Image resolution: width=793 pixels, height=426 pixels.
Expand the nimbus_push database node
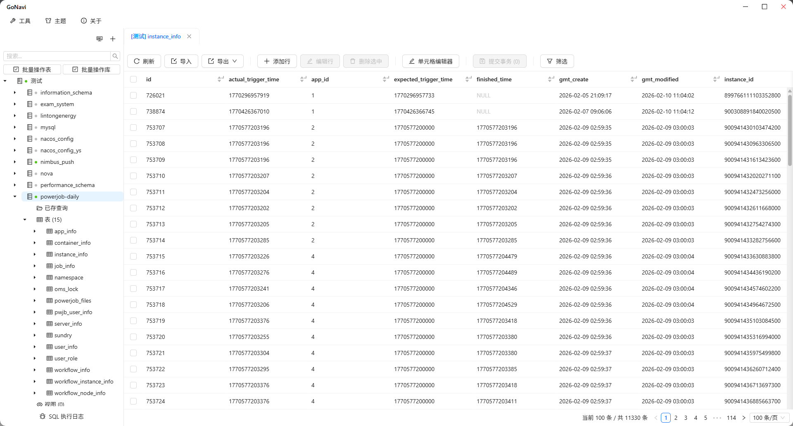[15, 162]
